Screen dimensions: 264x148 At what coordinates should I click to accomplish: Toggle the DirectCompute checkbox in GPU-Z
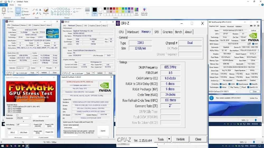point(237,84)
